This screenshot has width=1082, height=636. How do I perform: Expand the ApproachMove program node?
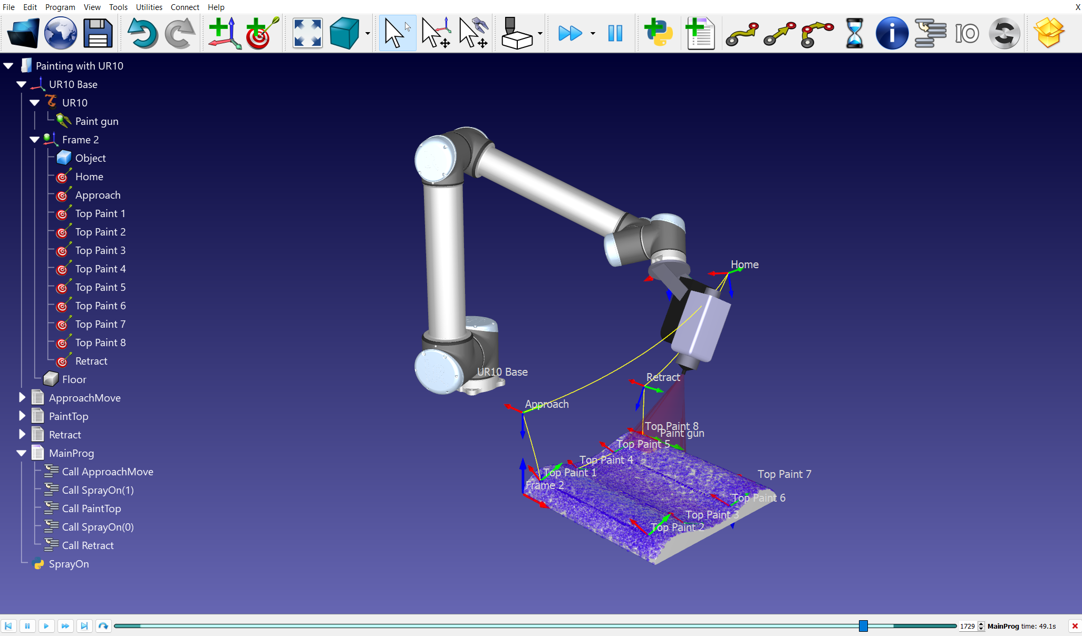(x=22, y=398)
